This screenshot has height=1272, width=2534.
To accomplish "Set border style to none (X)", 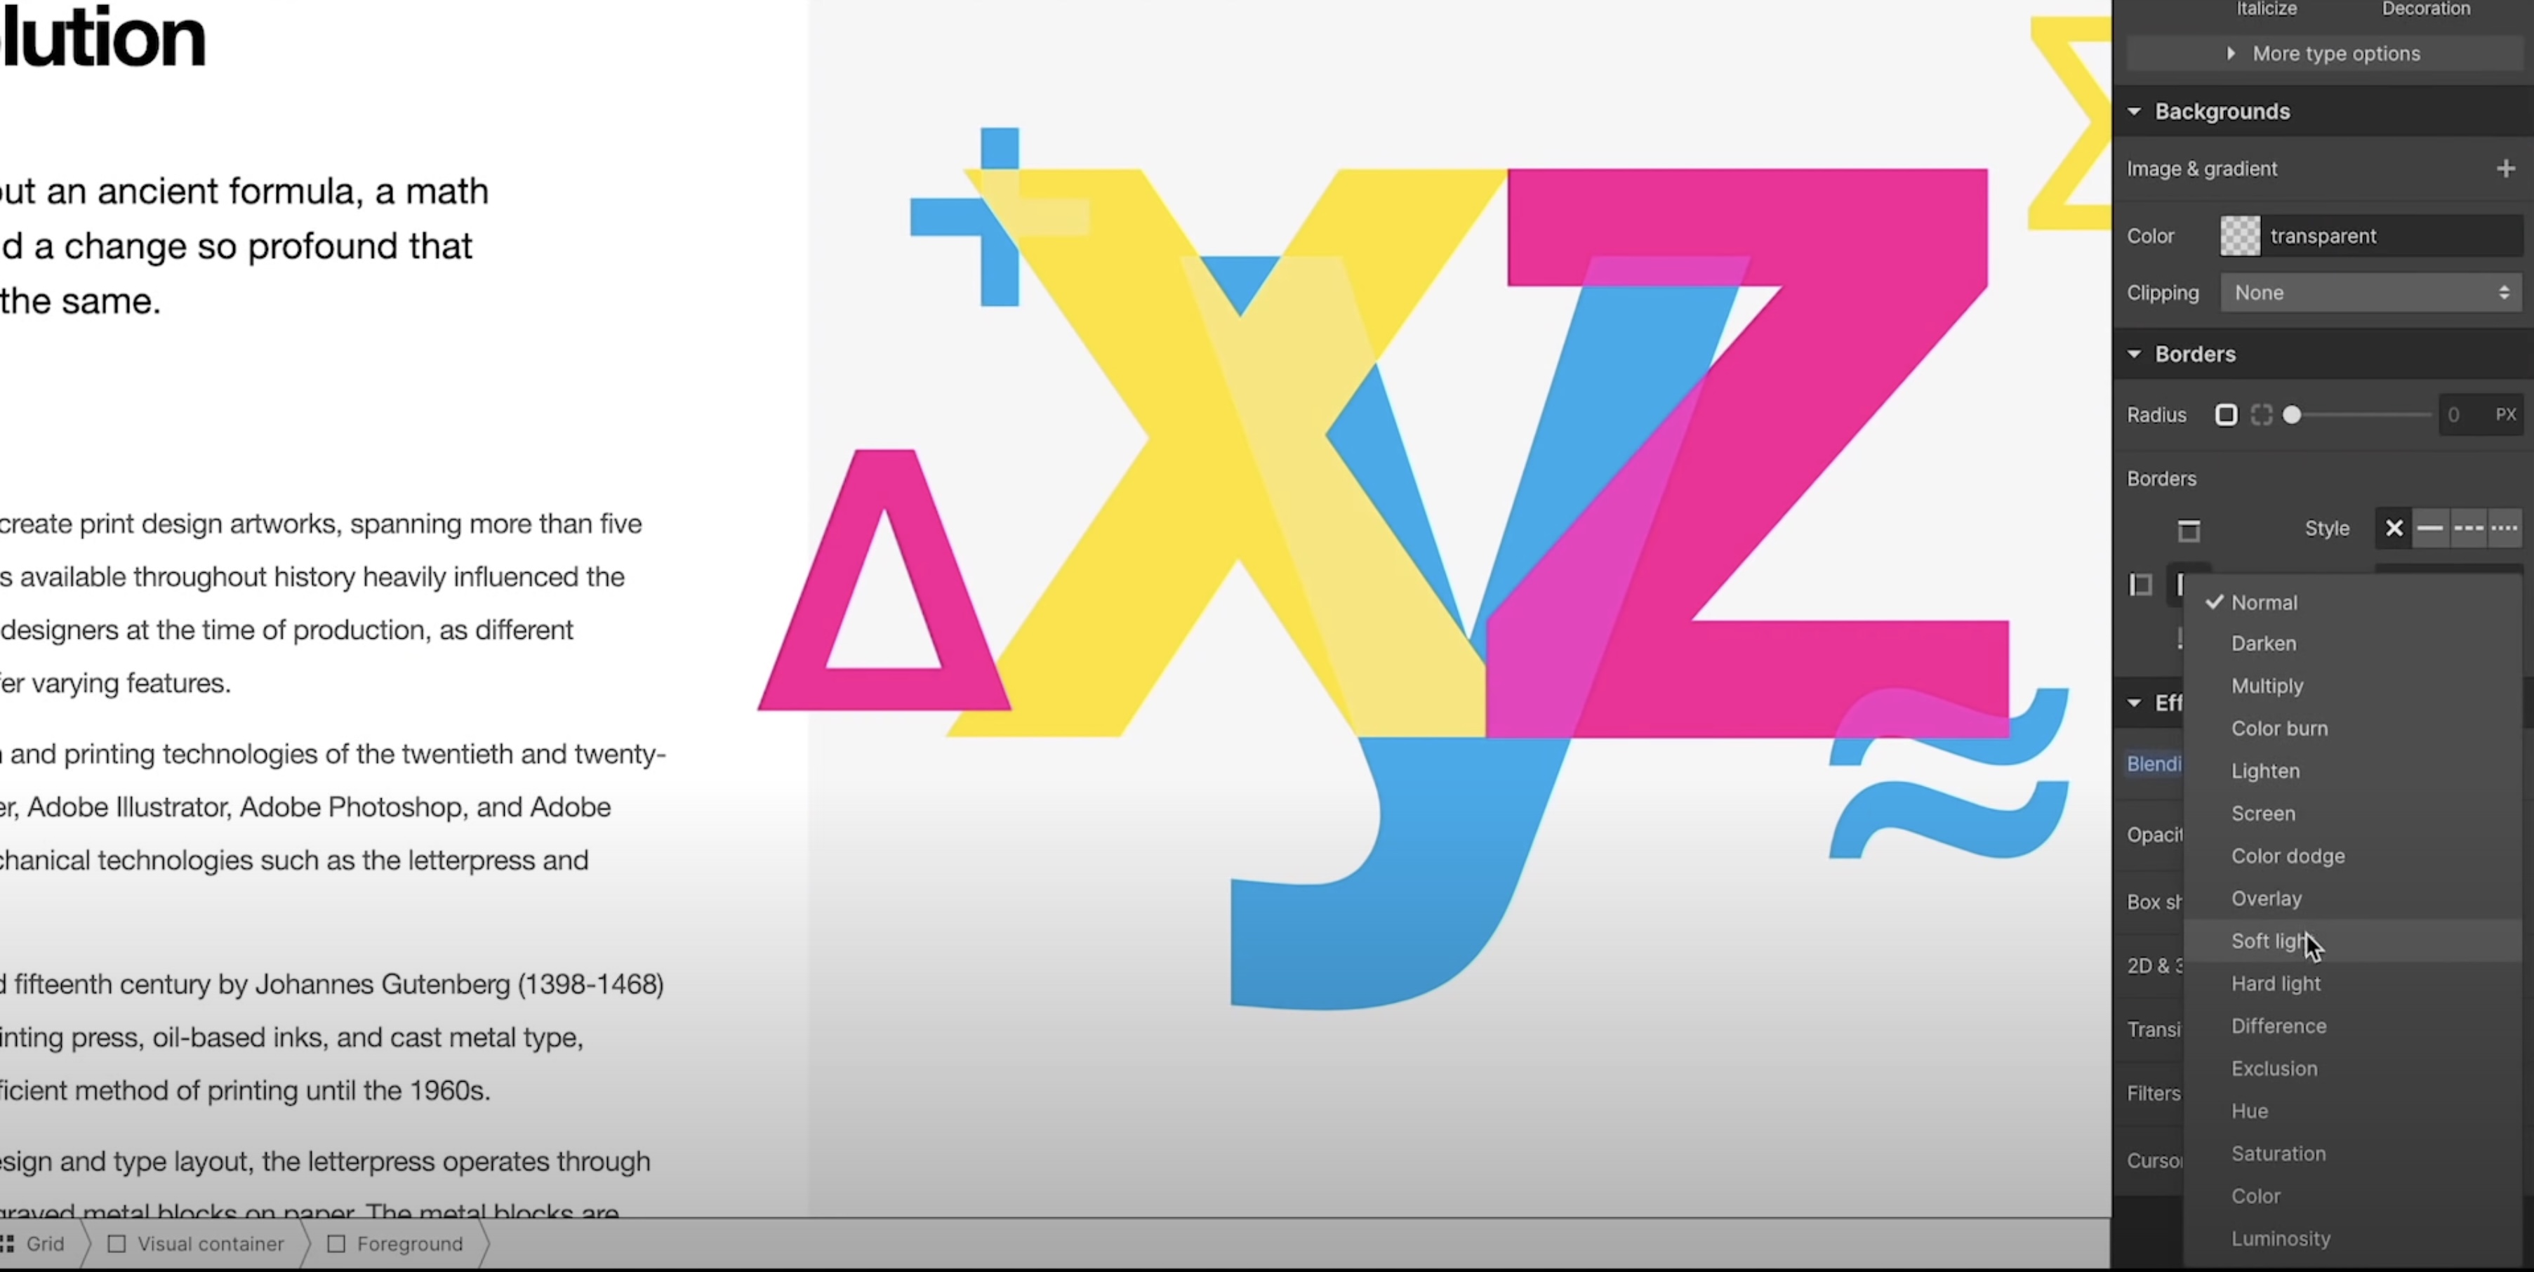I will [2394, 529].
